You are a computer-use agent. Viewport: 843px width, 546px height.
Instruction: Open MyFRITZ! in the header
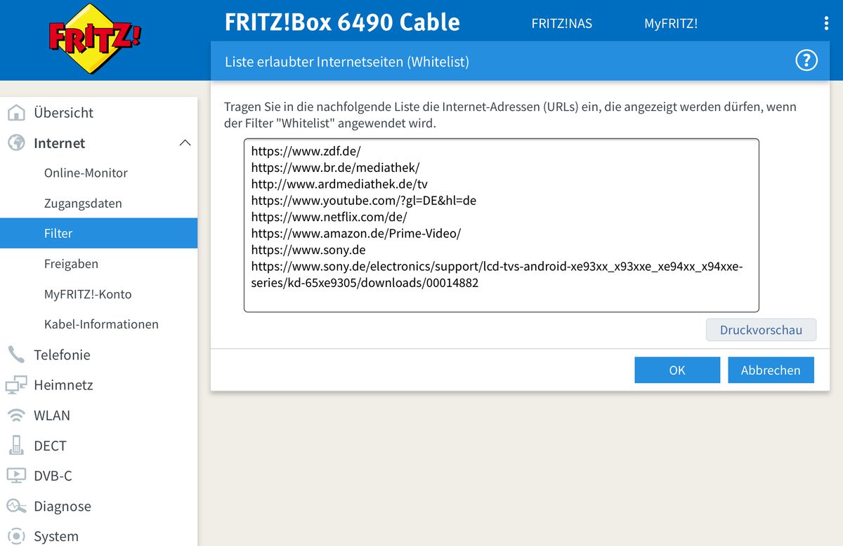tap(670, 23)
